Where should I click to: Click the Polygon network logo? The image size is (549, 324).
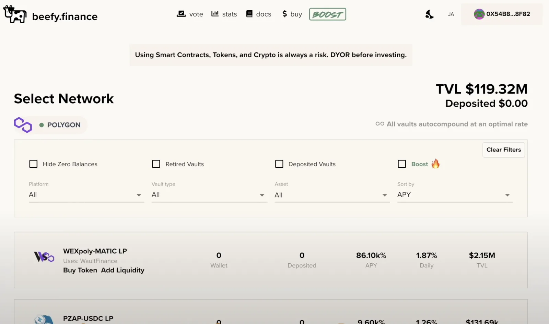coord(23,125)
